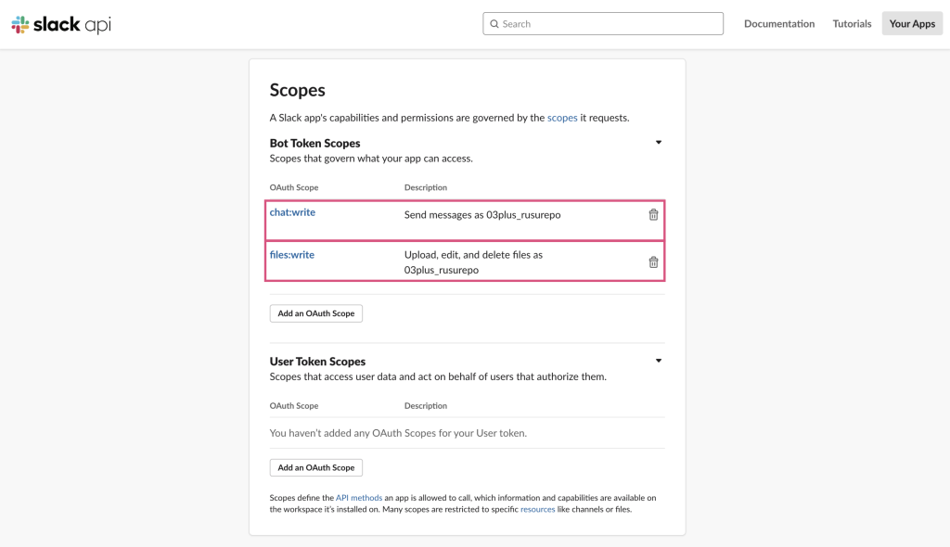Screen dimensions: 950x547
Task: Click the magnifier icon in search bar
Action: tap(494, 24)
